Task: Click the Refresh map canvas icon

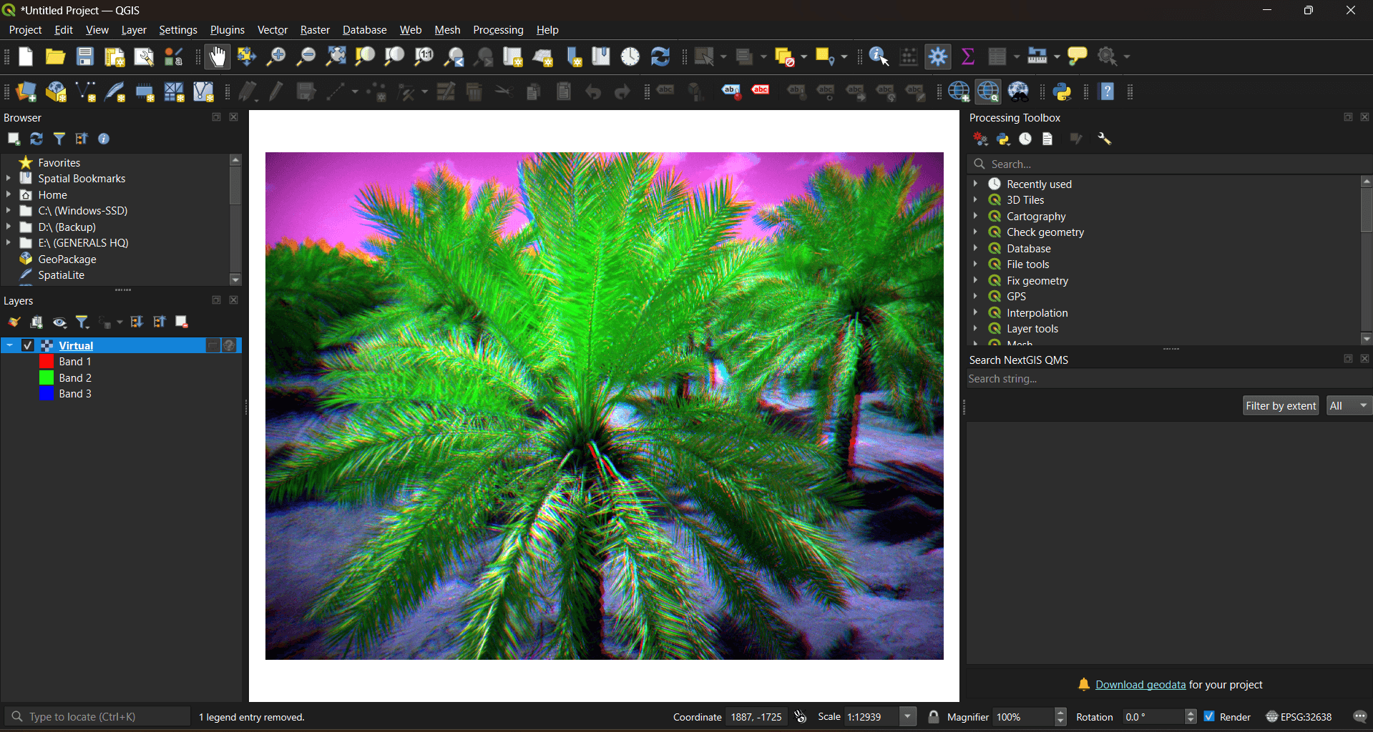Action: point(660,56)
